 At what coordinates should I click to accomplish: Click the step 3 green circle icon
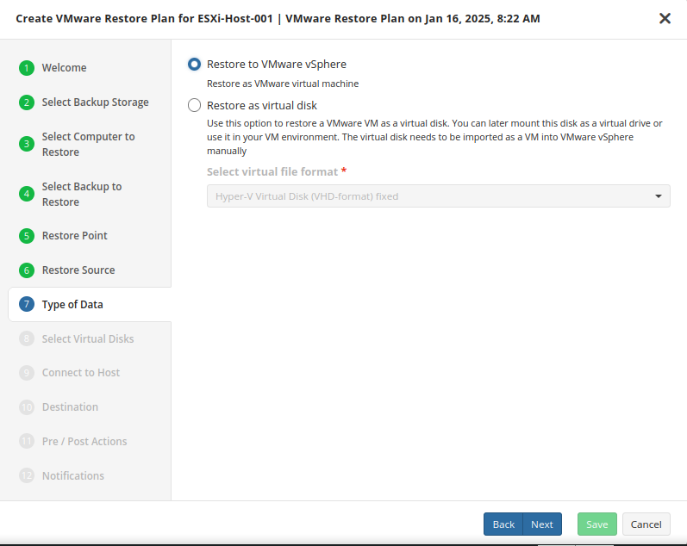click(x=26, y=144)
